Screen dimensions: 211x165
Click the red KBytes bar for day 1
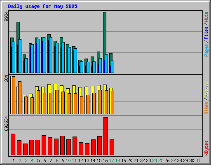[x=13, y=144]
